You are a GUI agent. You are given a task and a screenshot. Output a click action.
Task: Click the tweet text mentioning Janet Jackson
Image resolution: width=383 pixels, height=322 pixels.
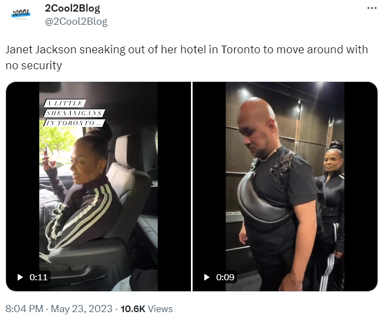click(x=187, y=57)
